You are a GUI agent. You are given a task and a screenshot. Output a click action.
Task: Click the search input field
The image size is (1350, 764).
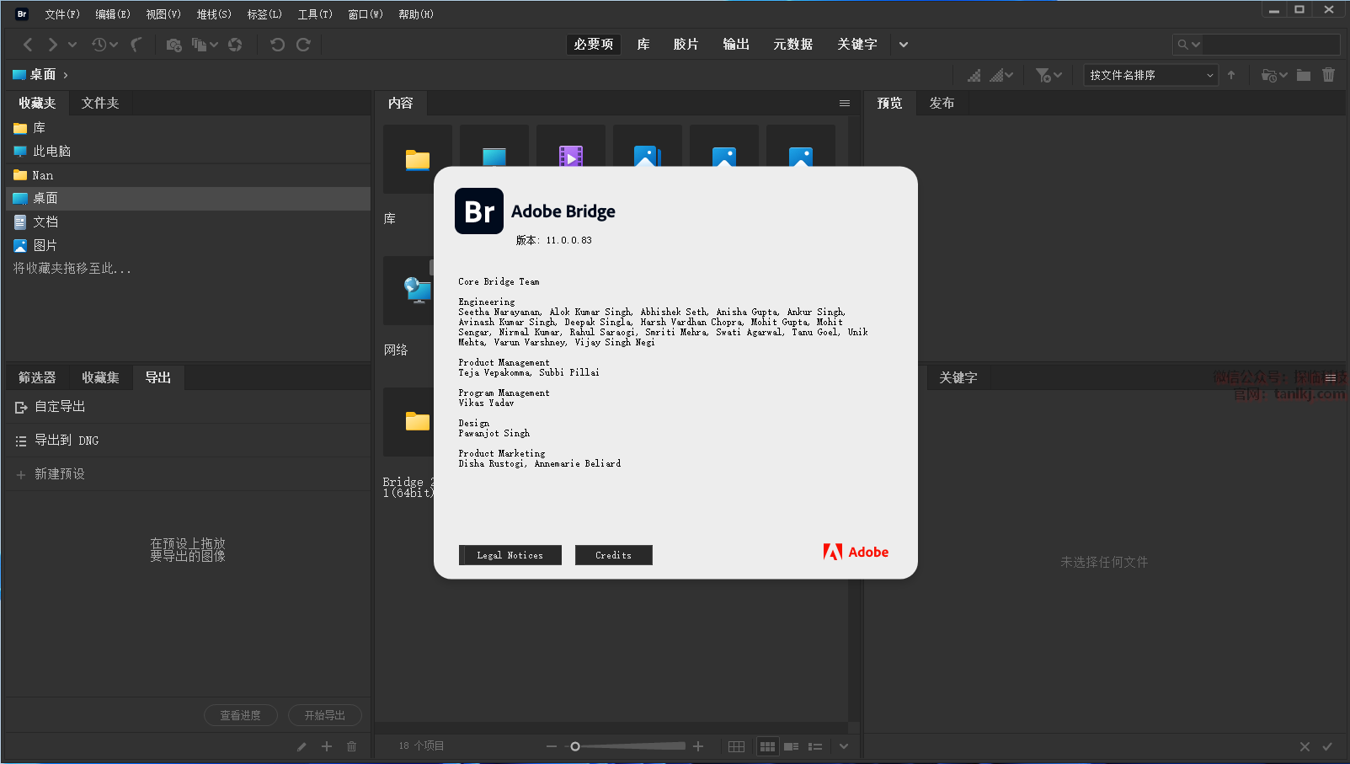point(1263,45)
